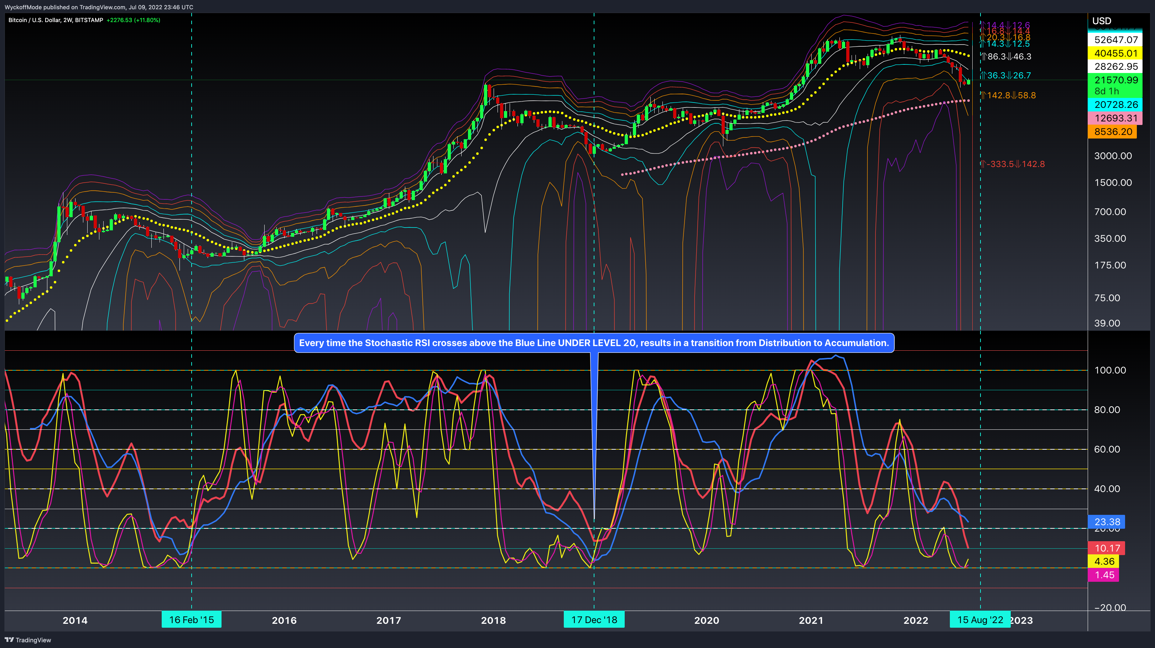Click the red -333.5 / 142.8 band label
This screenshot has height=648, width=1155.
tap(1013, 164)
